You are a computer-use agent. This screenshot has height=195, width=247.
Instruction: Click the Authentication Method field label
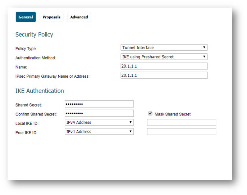[x=35, y=58]
